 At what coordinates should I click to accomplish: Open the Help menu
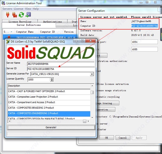click(x=36, y=9)
